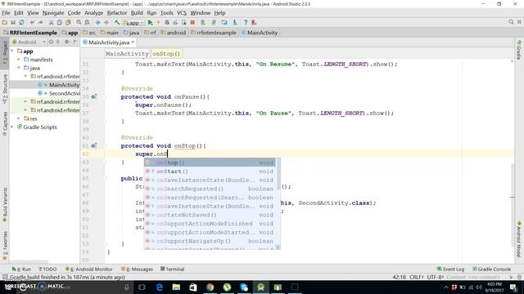Click the override gutter icon beside onStop
Image resolution: width=524 pixels, height=294 pixels.
[x=94, y=145]
